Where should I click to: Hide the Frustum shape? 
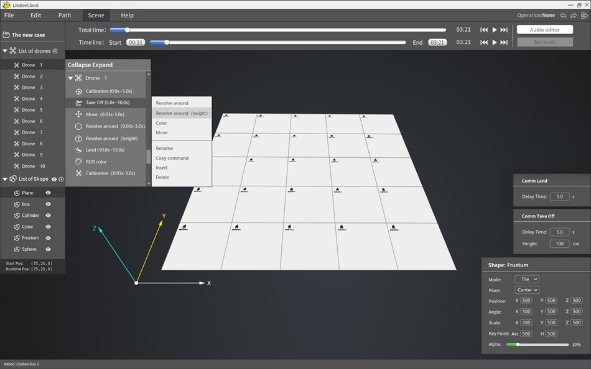pos(49,238)
